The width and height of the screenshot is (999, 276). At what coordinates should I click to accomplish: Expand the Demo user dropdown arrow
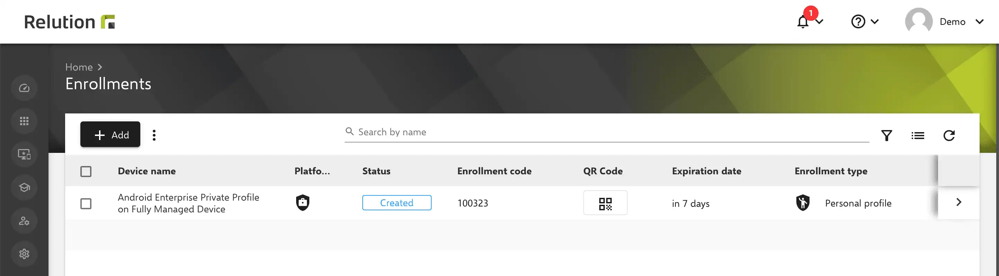[x=980, y=22]
